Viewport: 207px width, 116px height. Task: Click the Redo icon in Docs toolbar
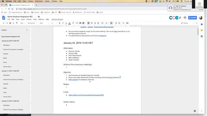coord(7,23)
